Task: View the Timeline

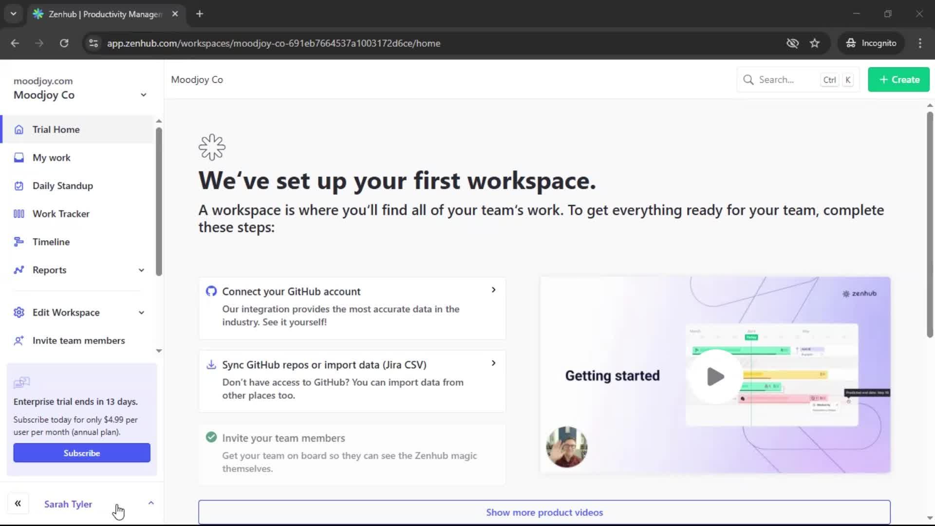Action: point(51,242)
